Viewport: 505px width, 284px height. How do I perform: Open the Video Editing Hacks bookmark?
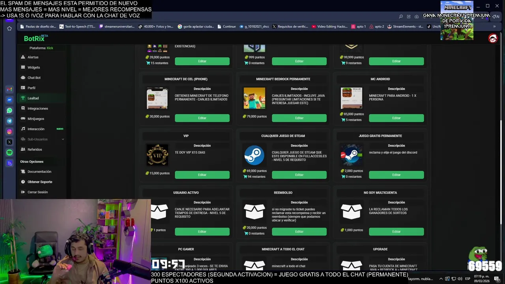pyautogui.click(x=329, y=27)
